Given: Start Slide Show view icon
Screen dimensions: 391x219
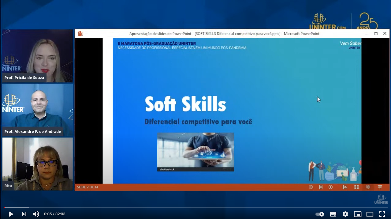Looking at the screenshot, I should (380, 187).
